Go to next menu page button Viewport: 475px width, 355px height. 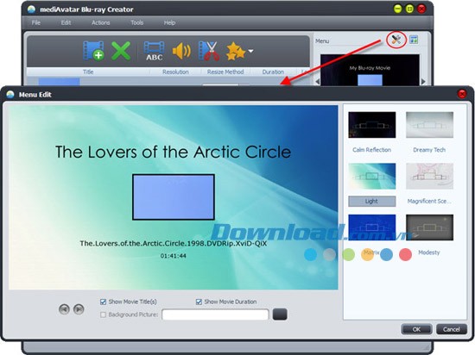point(79,309)
